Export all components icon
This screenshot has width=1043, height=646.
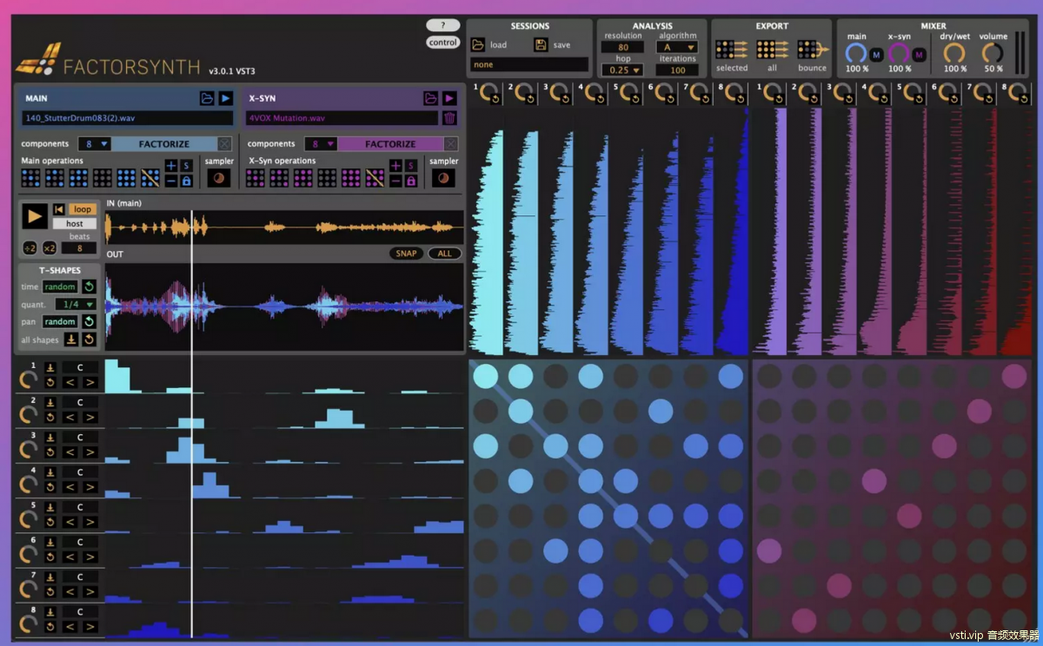pos(772,49)
